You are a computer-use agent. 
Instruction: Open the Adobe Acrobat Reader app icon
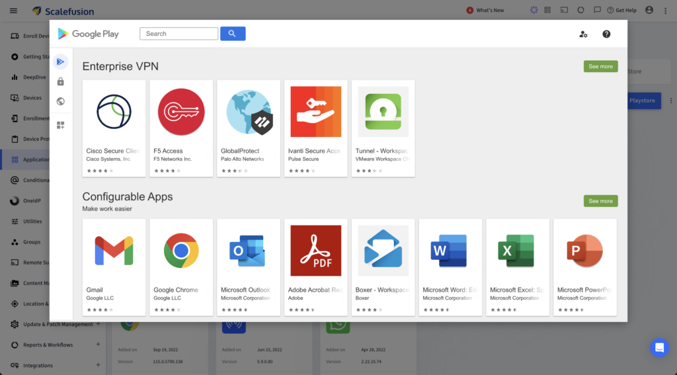[x=316, y=251]
